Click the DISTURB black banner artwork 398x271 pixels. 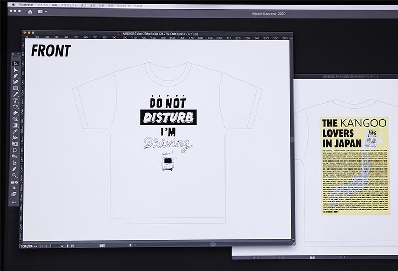(168, 117)
